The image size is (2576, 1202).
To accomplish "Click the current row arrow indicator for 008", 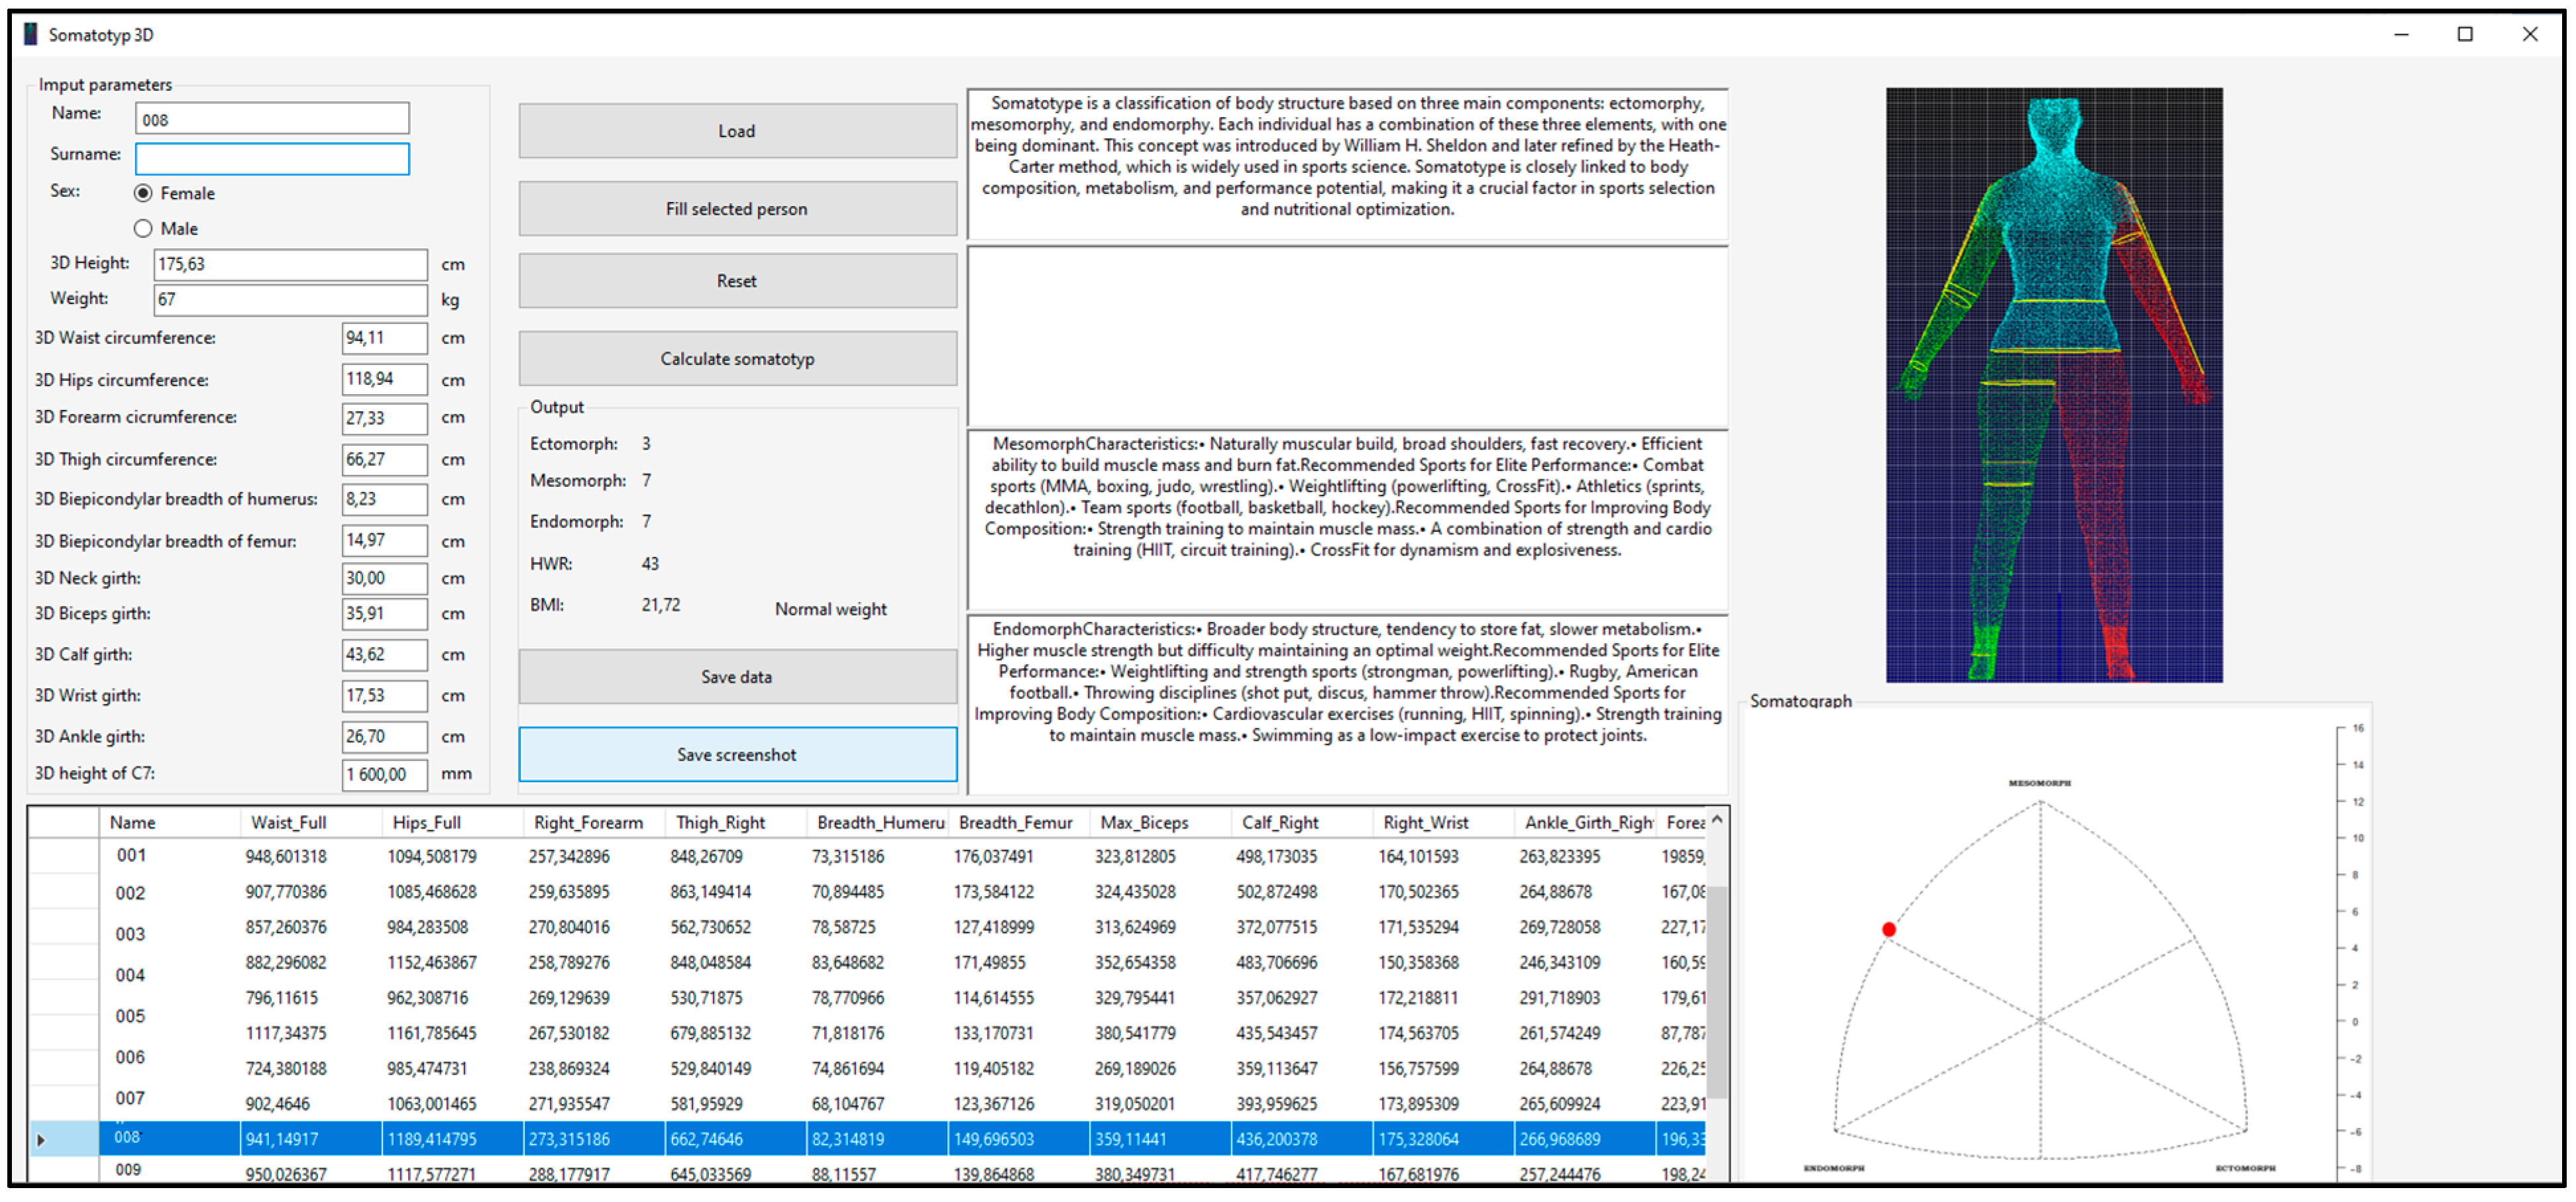I will pyautogui.click(x=41, y=1140).
